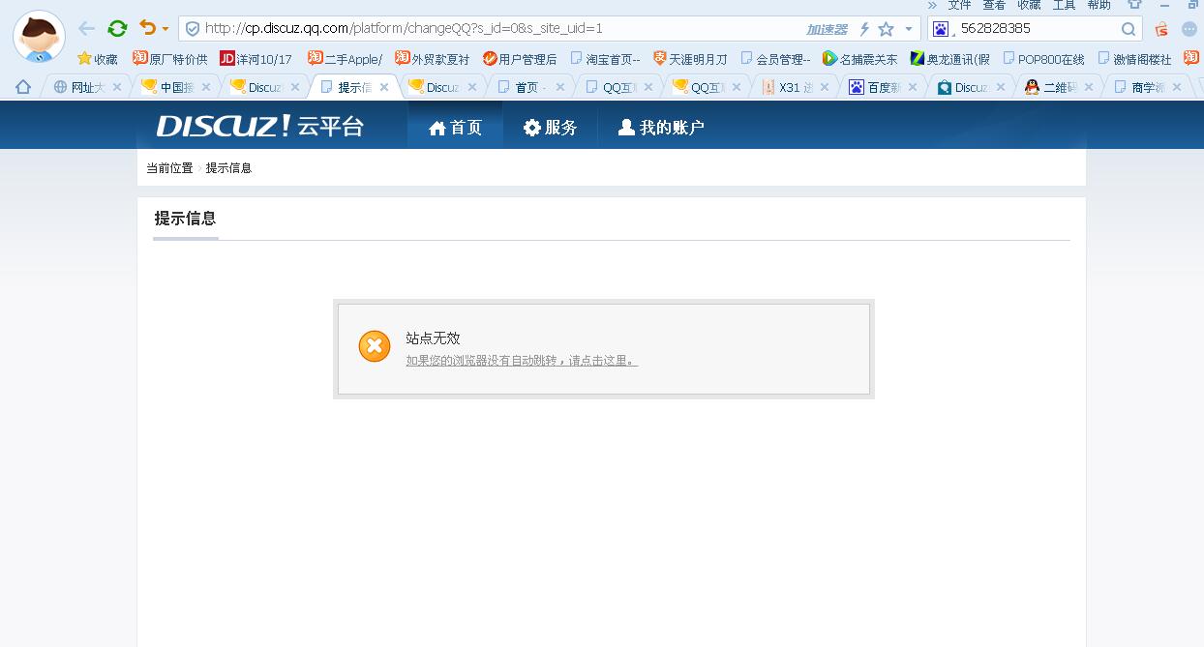Click the 提示信息 breadcrumb text
The image size is (1204, 647).
(x=228, y=168)
